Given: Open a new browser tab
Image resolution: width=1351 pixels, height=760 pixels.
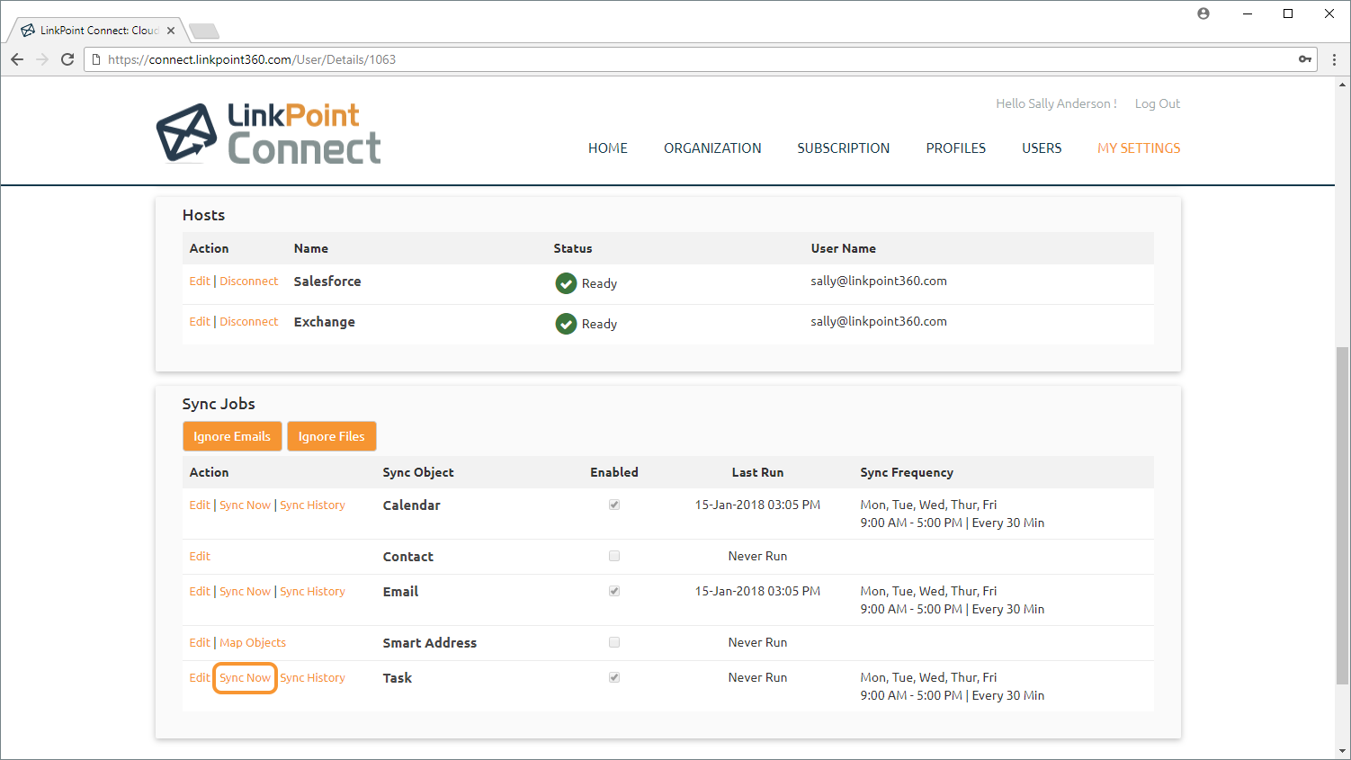Looking at the screenshot, I should tap(204, 31).
